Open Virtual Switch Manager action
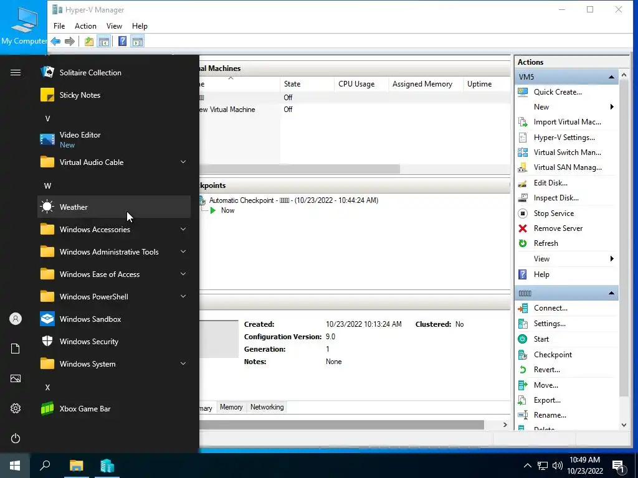 pos(567,152)
